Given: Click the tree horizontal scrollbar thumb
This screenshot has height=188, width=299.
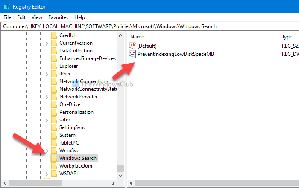Looking at the screenshot, I should [x=35, y=183].
